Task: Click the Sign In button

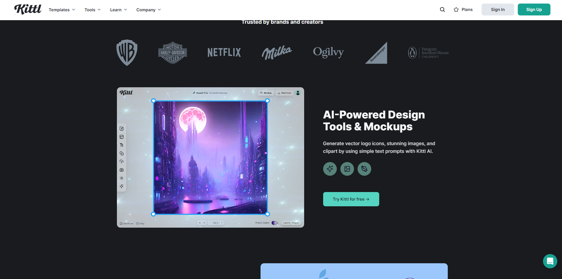Action: (x=498, y=9)
